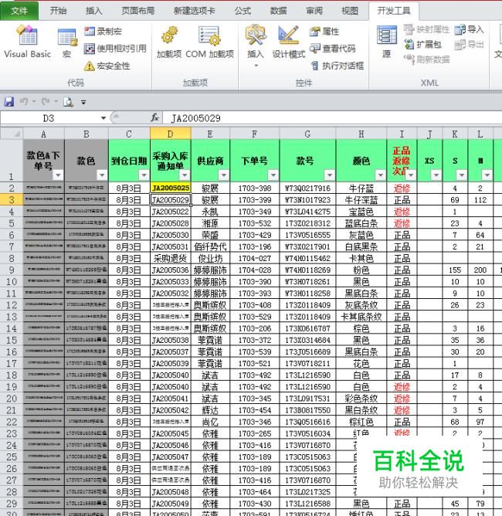
Task: Select cell with supplier 佰纤势代
Action: click(210, 247)
